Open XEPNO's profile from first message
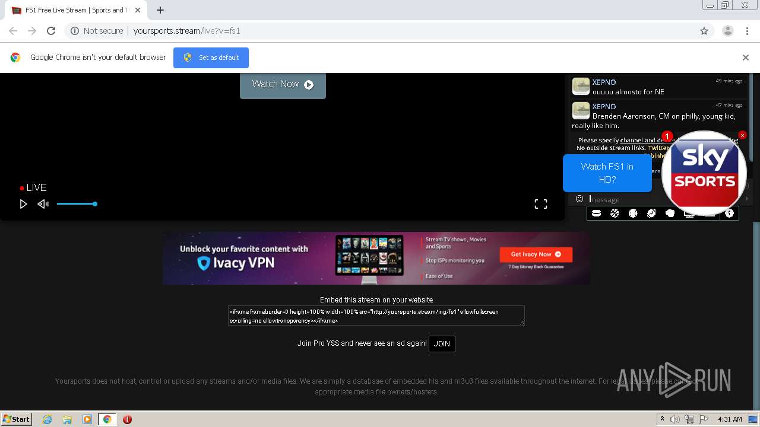The height and width of the screenshot is (427, 760). (x=604, y=82)
